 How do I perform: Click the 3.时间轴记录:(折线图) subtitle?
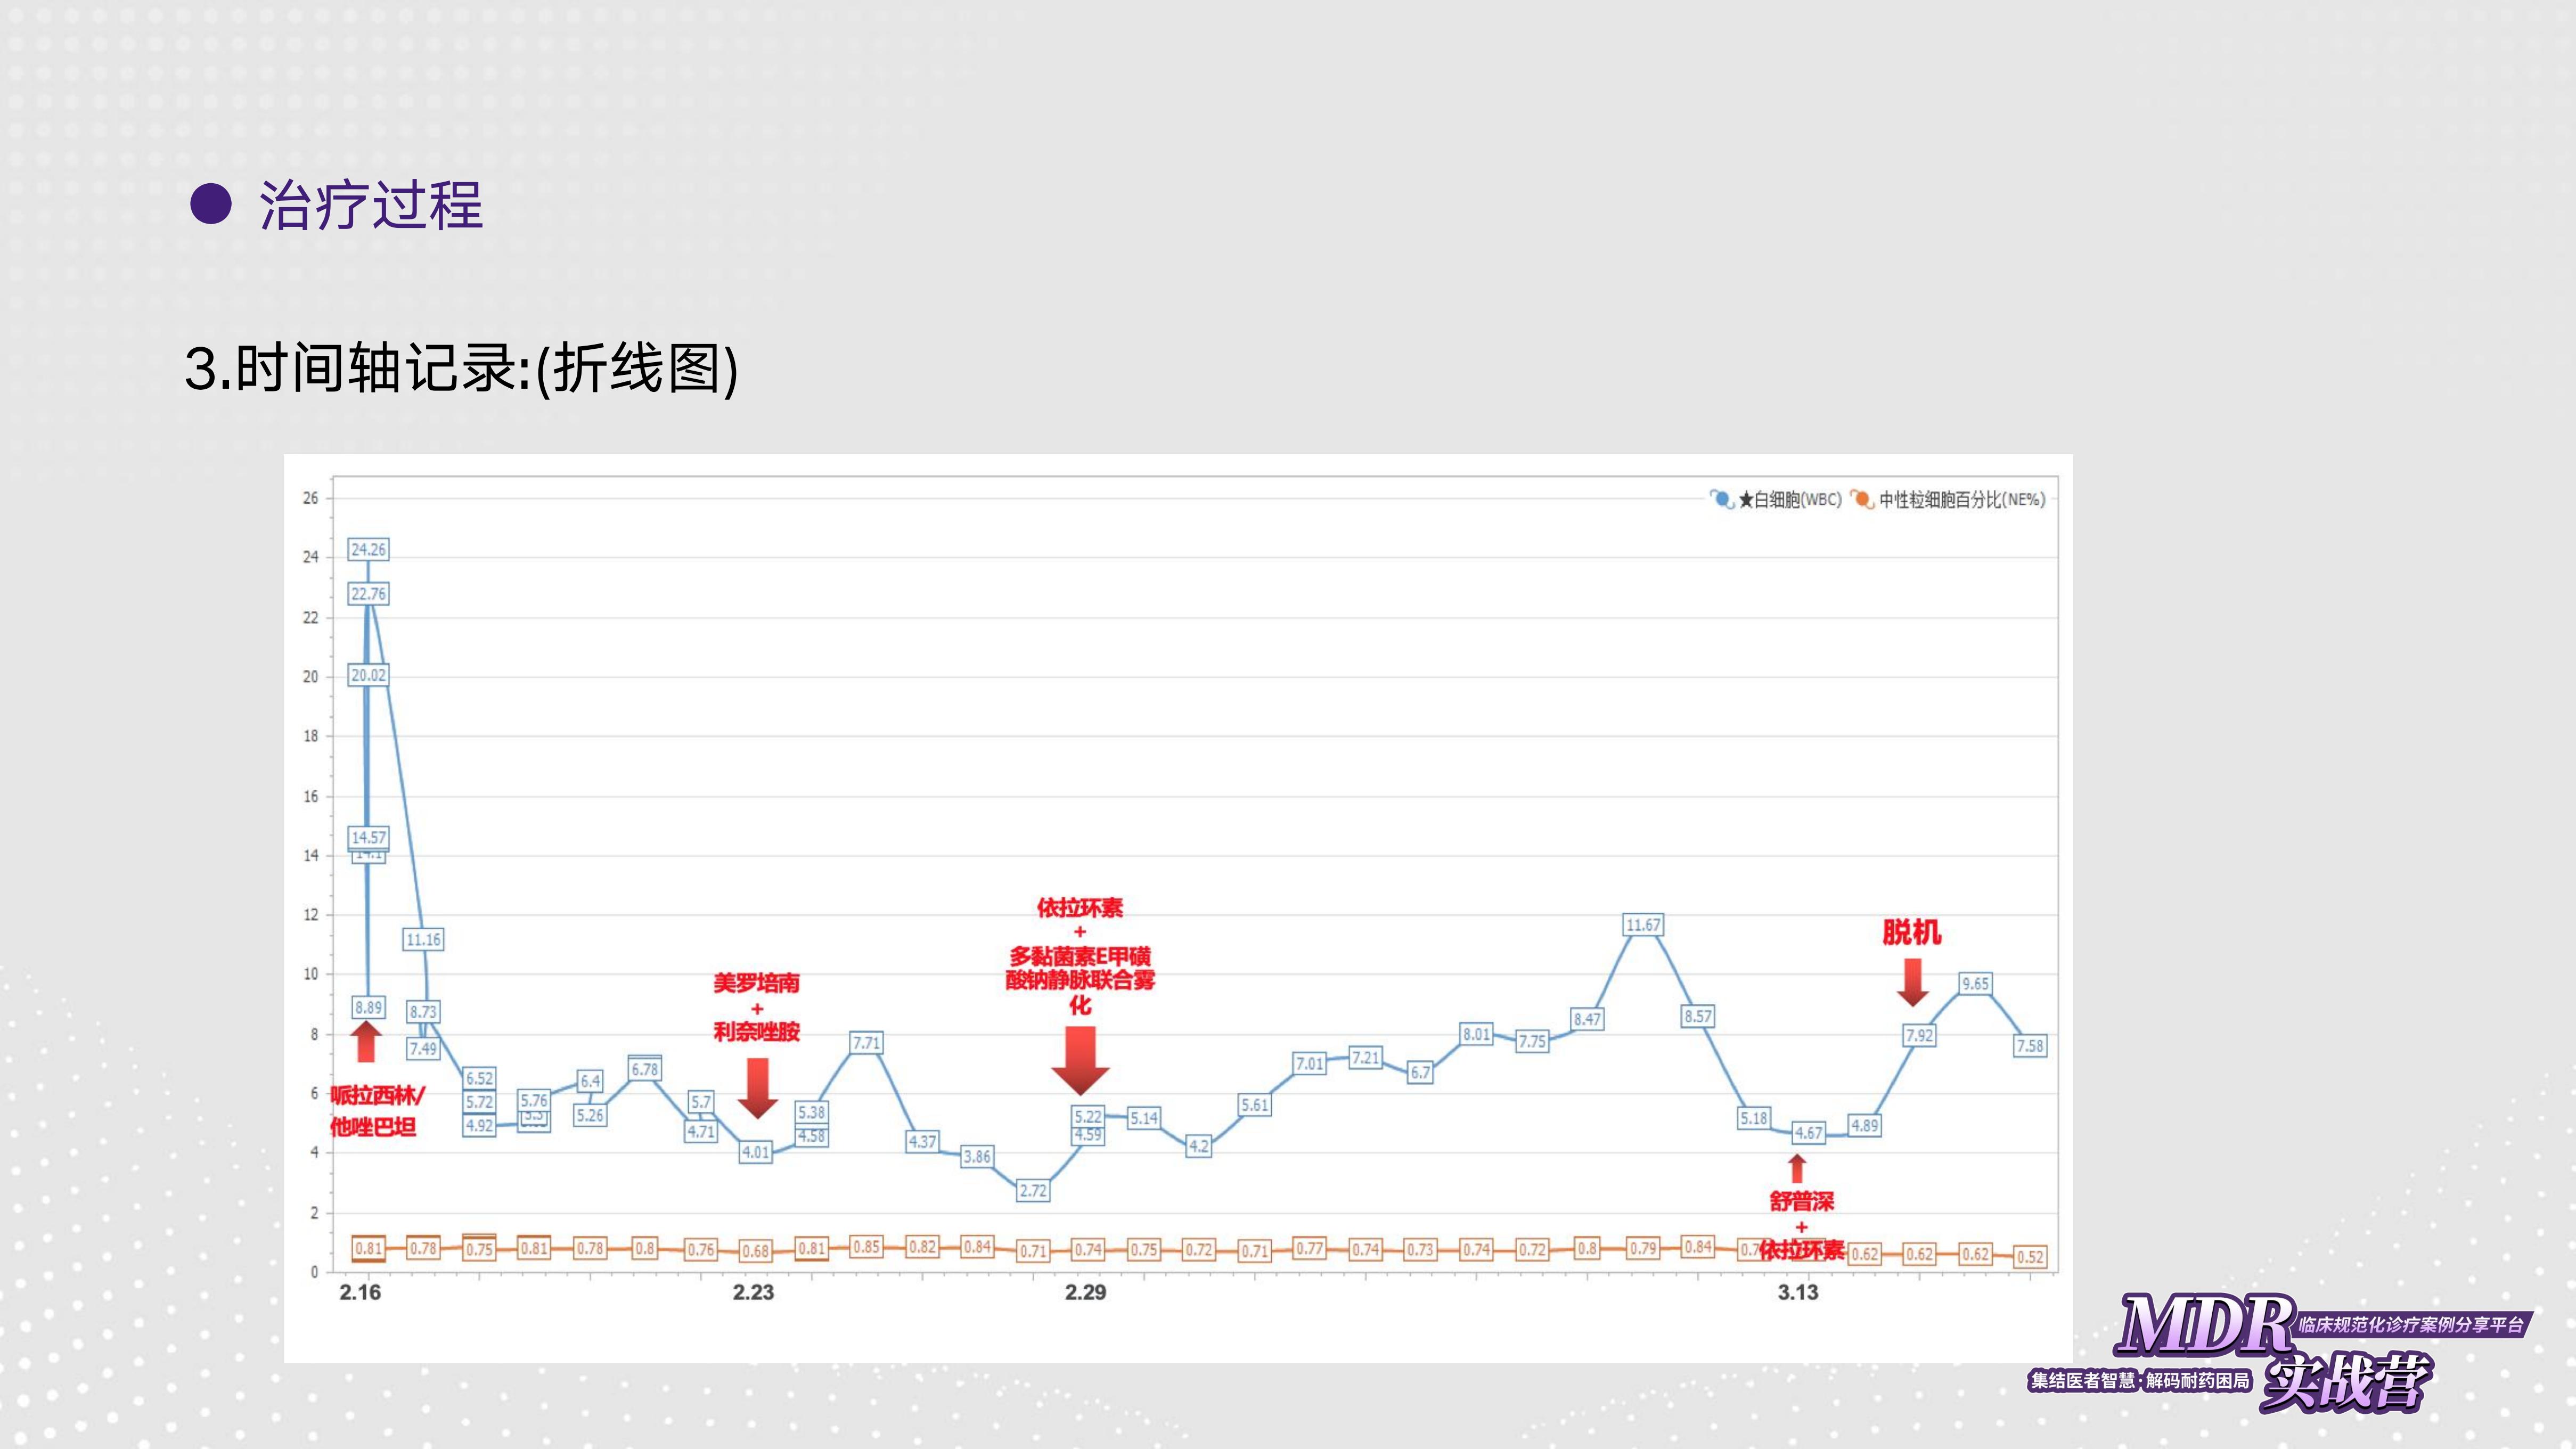tap(461, 368)
